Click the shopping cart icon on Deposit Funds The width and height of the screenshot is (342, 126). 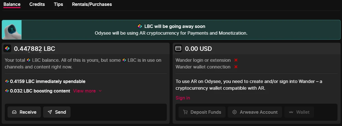point(185,112)
